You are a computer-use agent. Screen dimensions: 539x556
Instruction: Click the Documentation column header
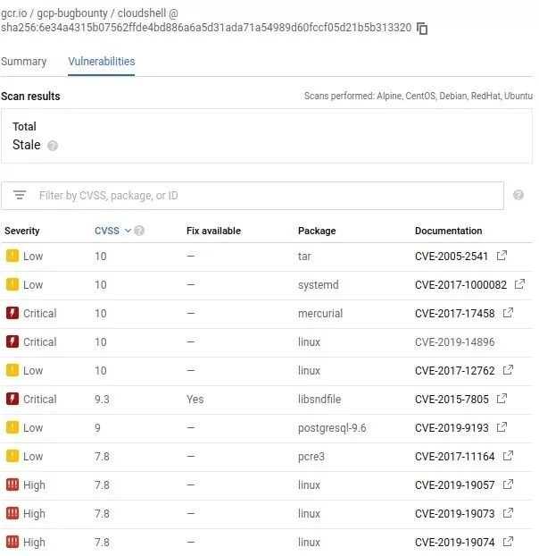(448, 231)
